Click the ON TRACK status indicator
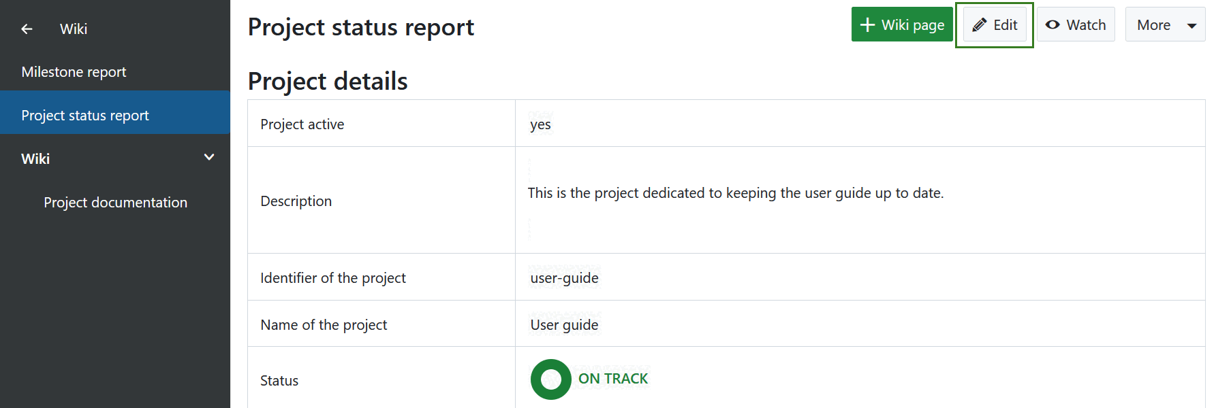Viewport: 1216px width, 408px height. (x=612, y=379)
